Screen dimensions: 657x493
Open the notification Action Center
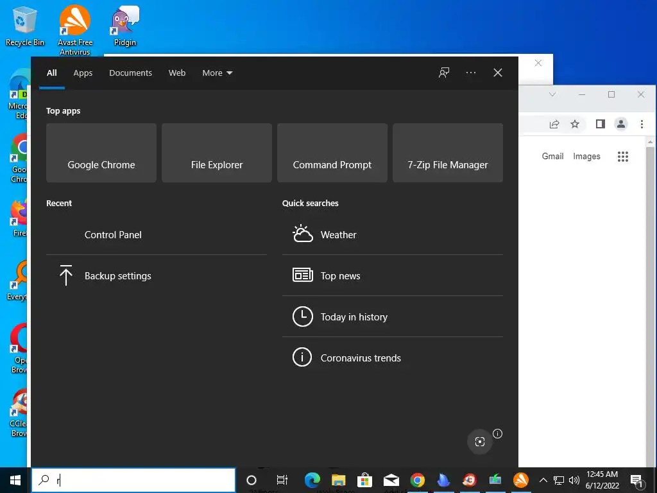(x=636, y=480)
